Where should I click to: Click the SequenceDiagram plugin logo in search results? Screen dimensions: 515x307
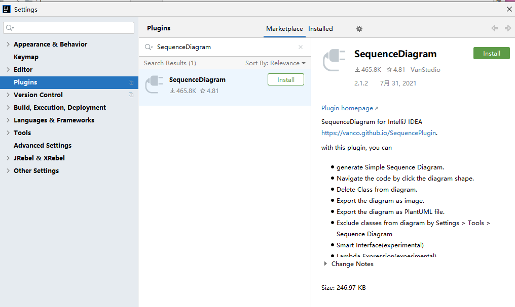(x=154, y=84)
